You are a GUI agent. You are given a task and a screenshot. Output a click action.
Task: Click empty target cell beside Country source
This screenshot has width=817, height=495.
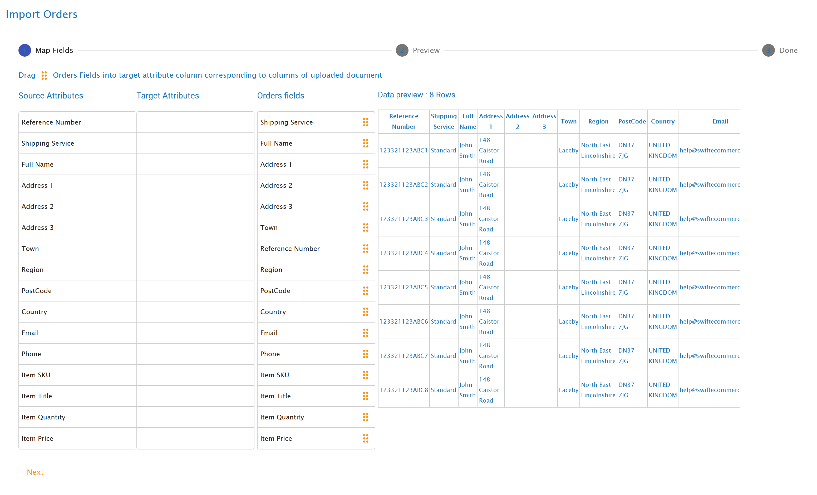(195, 312)
